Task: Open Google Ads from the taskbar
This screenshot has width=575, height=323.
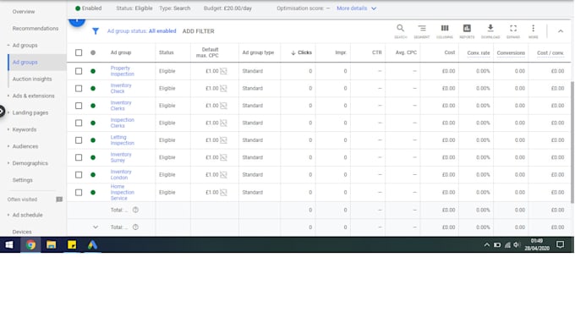Action: (92, 245)
